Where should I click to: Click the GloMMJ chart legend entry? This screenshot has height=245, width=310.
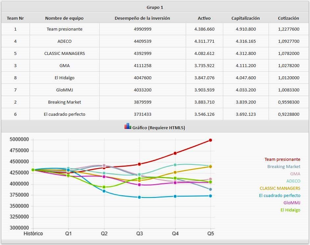tap(292, 203)
